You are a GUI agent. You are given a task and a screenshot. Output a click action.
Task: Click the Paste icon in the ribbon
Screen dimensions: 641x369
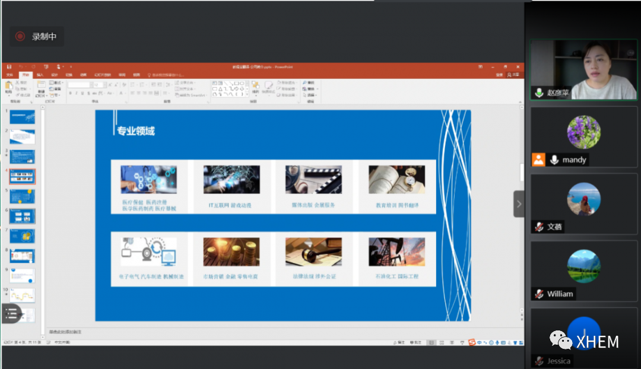[8, 87]
